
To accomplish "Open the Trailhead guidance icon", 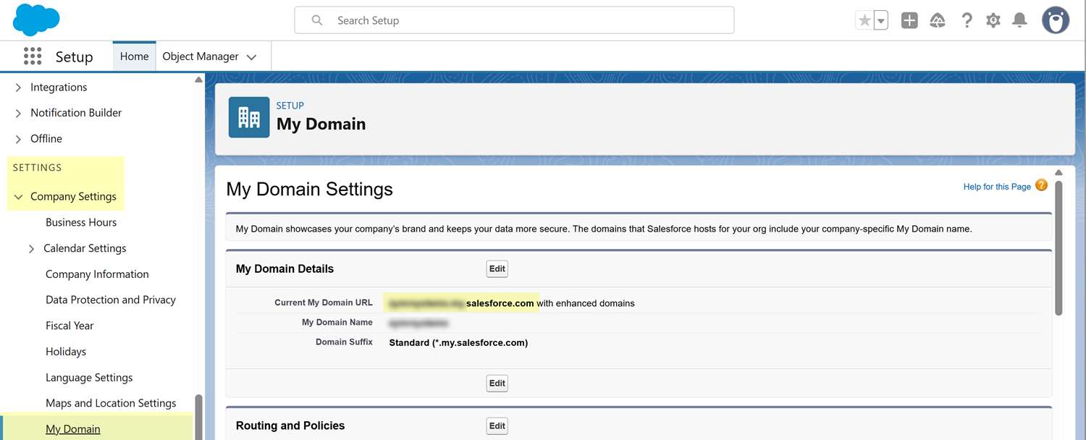I will click(938, 20).
